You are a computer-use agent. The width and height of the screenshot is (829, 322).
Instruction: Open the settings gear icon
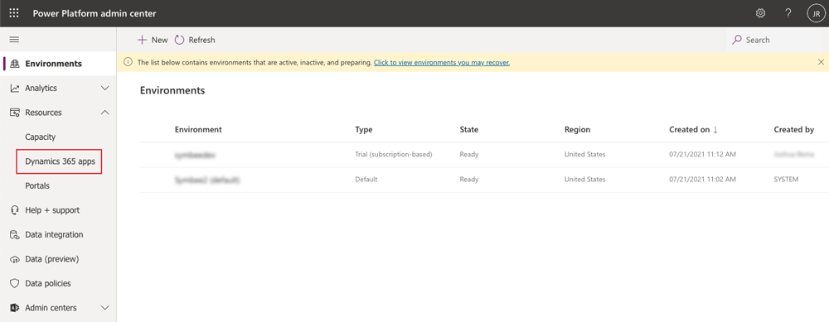point(760,13)
